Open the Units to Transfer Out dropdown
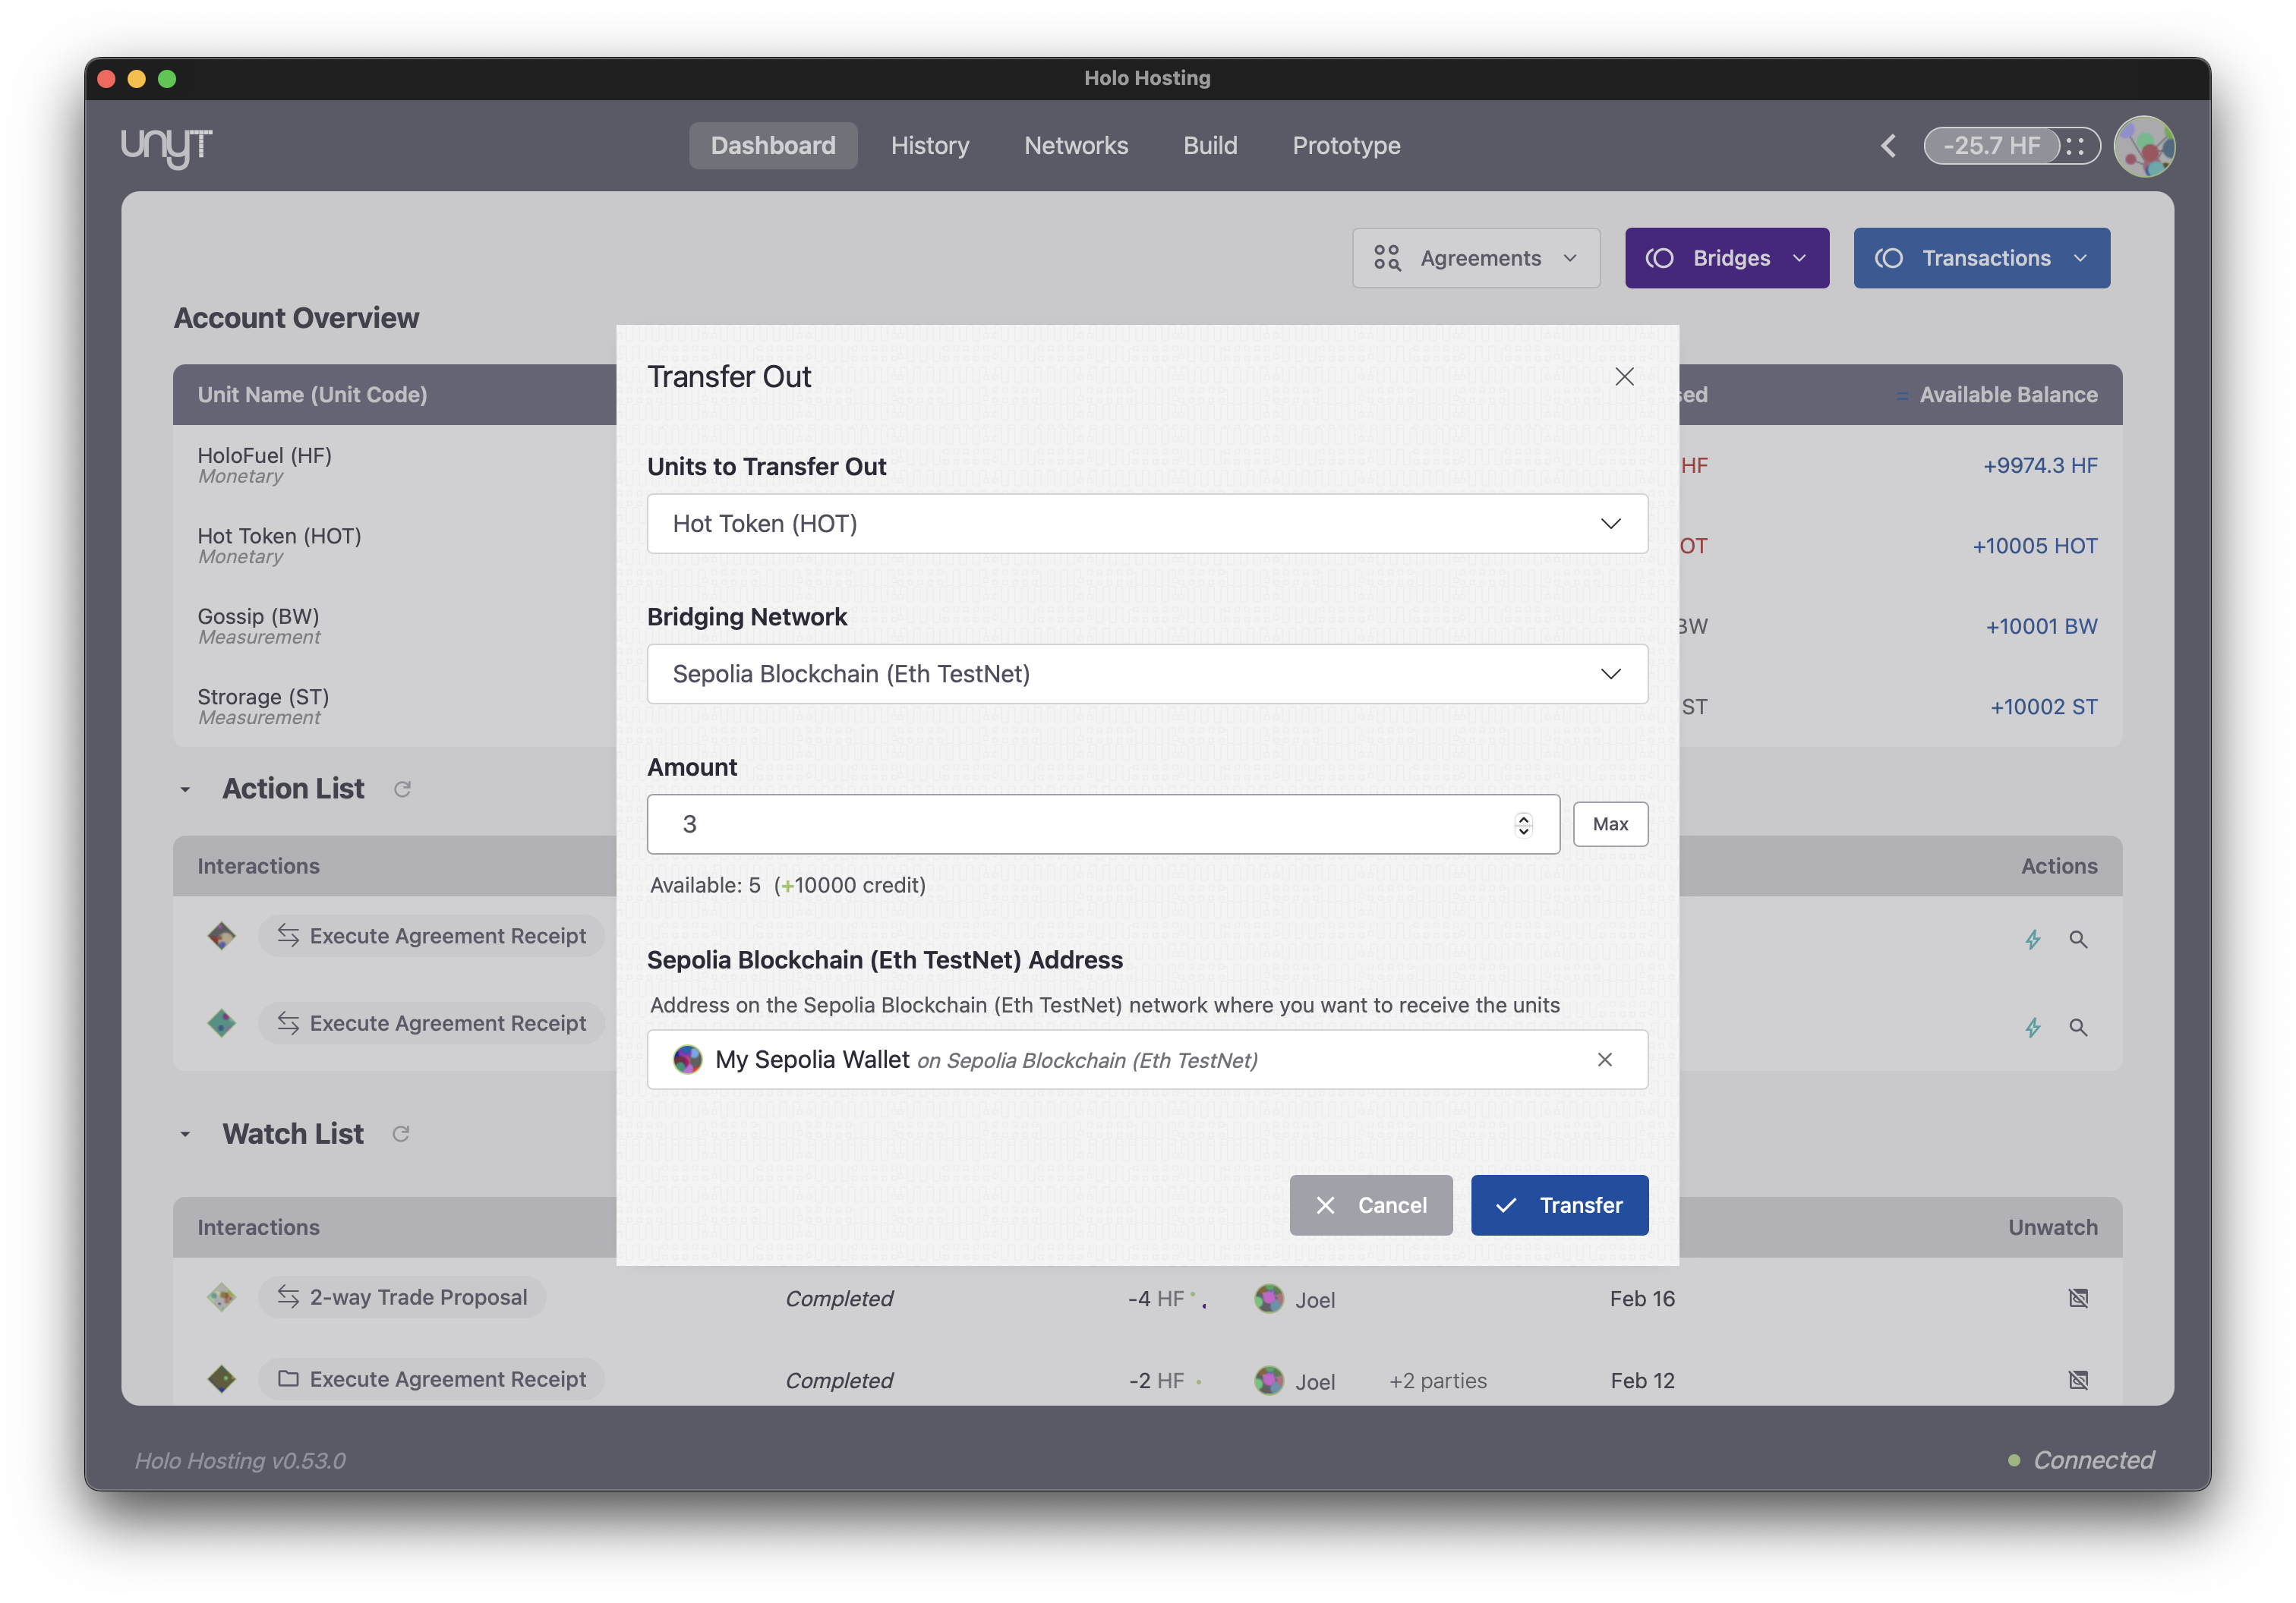This screenshot has width=2296, height=1603. (1147, 524)
